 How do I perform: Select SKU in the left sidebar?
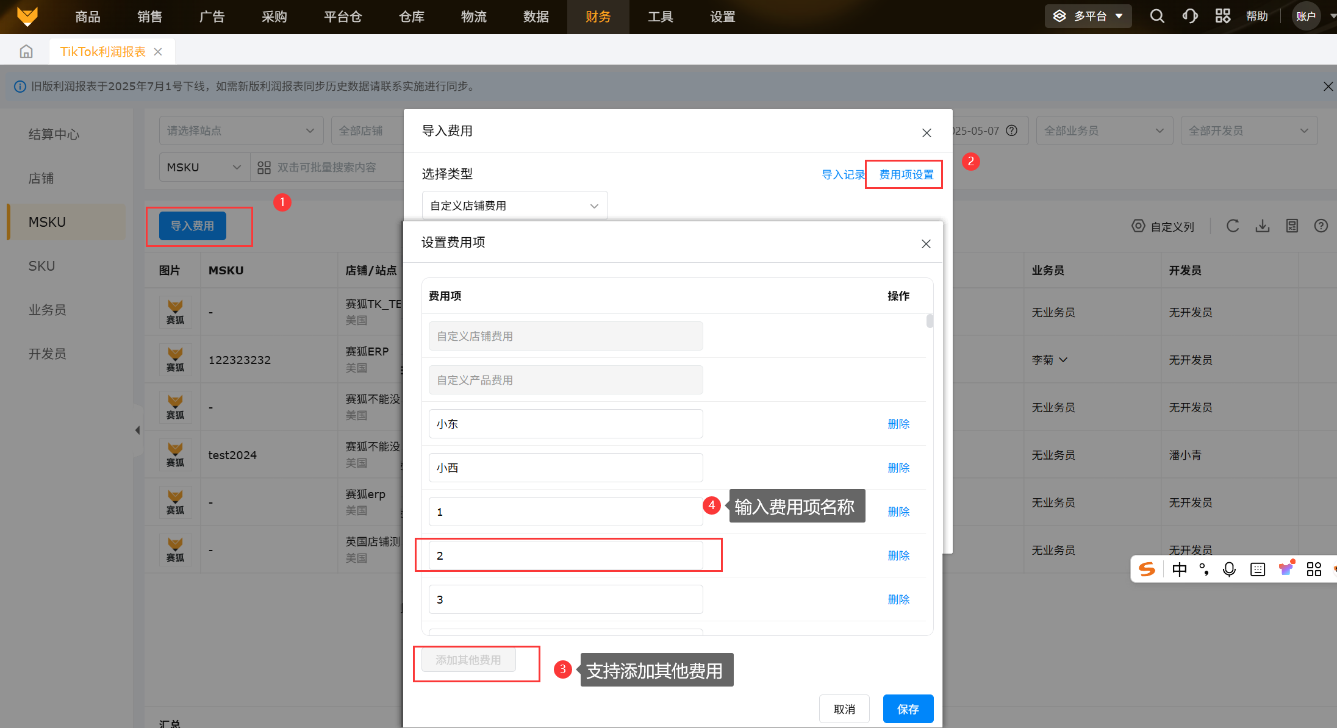(x=41, y=266)
